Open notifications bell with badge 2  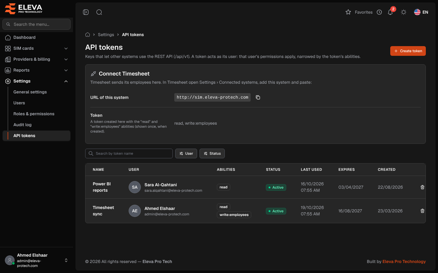tap(391, 12)
